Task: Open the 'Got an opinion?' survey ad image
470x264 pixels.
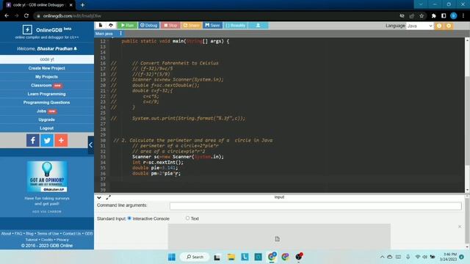Action: pyautogui.click(x=47, y=177)
